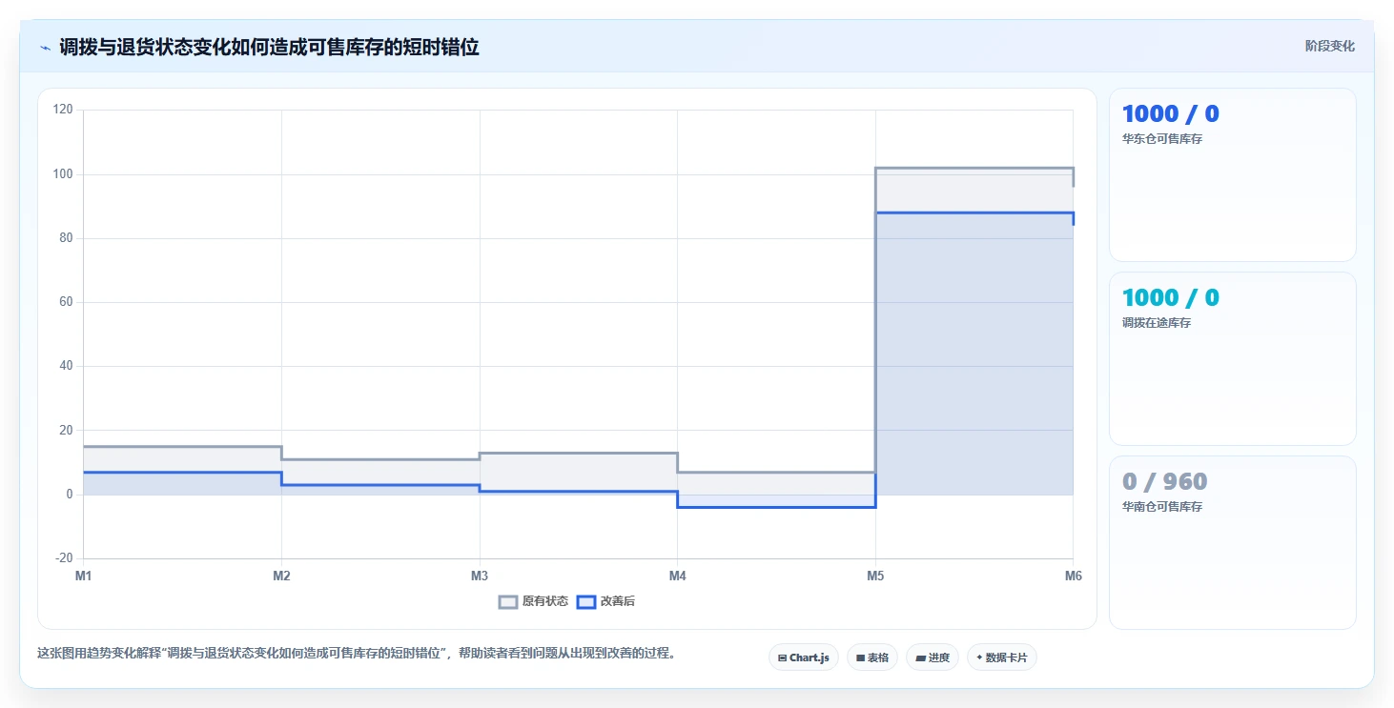Click the M5 axis label
Image resolution: width=1394 pixels, height=708 pixels.
tap(875, 576)
